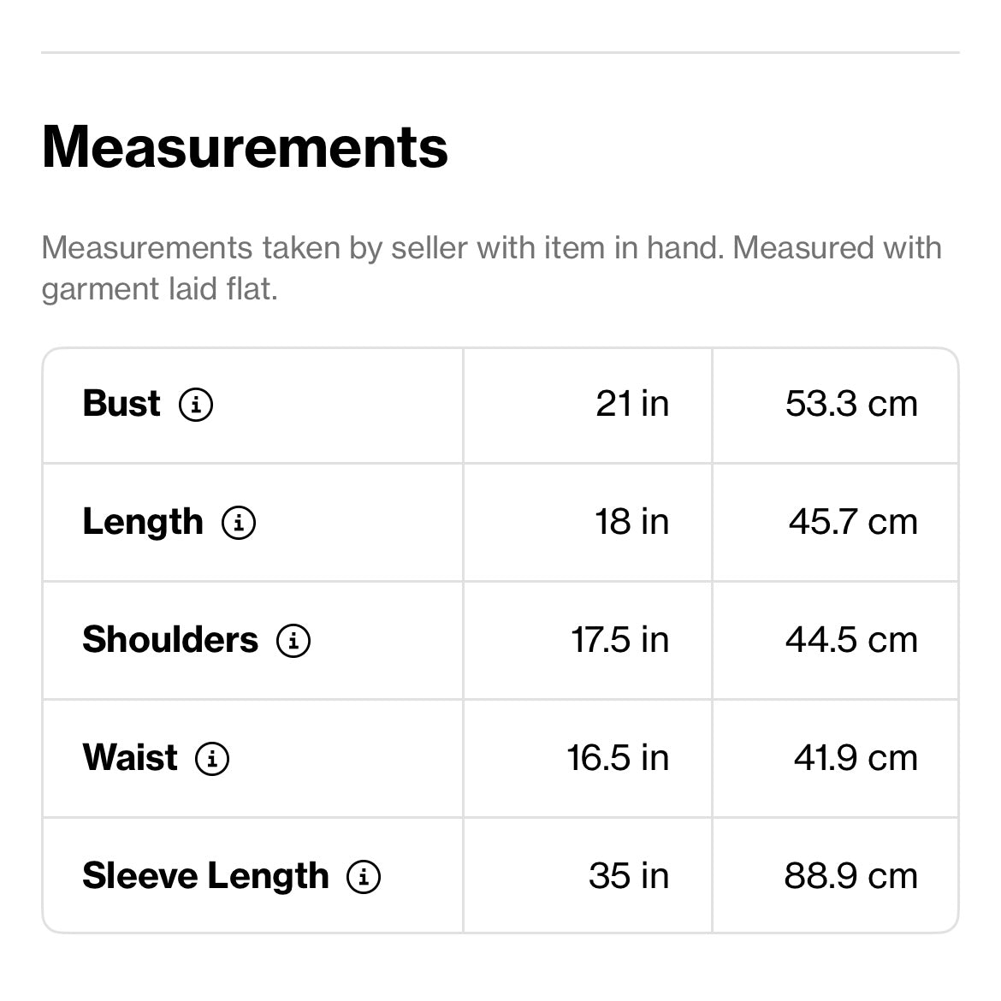Click the 21 in bust value
This screenshot has width=1001, height=1001.
click(632, 404)
